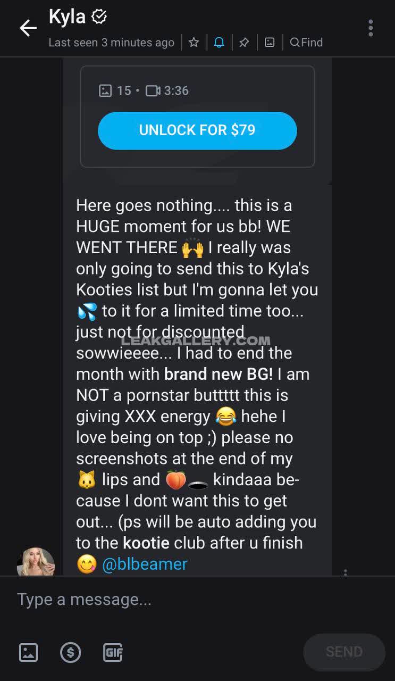The image size is (395, 681).
Task: Open the three-dot options menu
Action: click(x=371, y=28)
